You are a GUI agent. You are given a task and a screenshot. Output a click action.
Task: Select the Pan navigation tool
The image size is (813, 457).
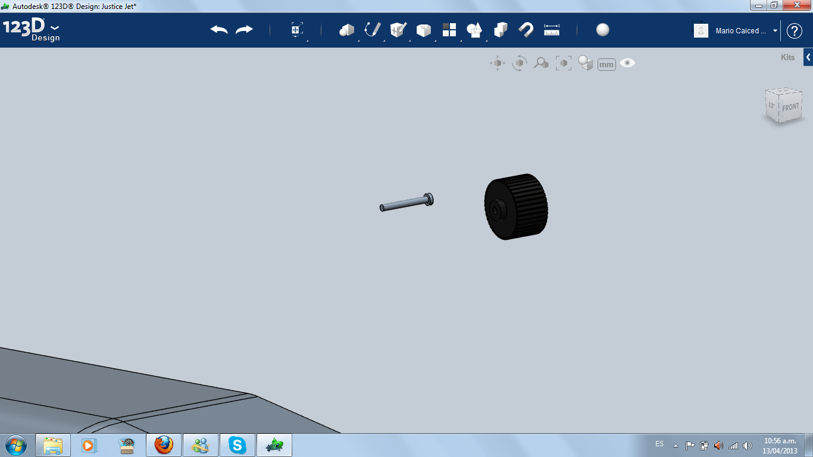(x=498, y=63)
